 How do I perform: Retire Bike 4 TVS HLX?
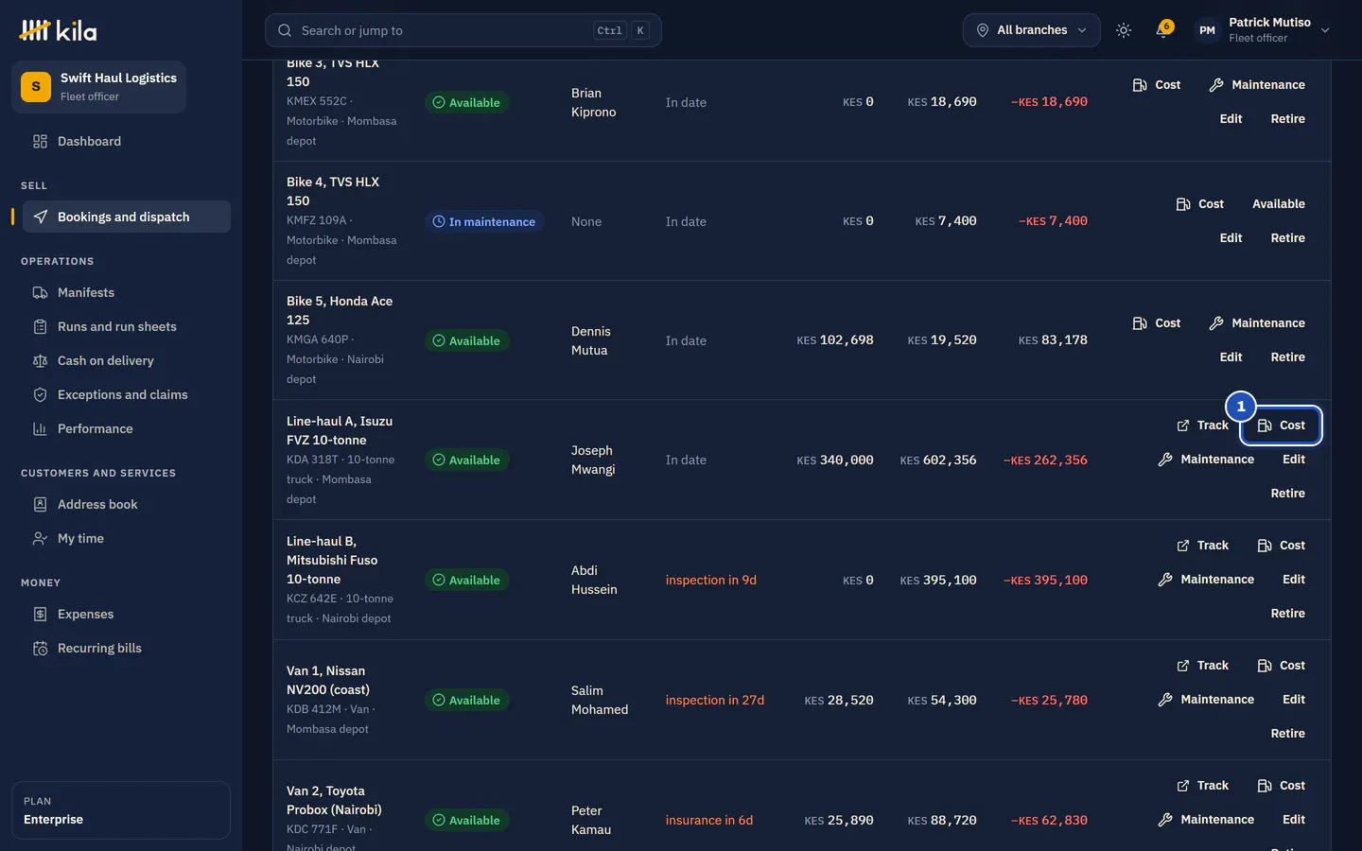[x=1287, y=238]
